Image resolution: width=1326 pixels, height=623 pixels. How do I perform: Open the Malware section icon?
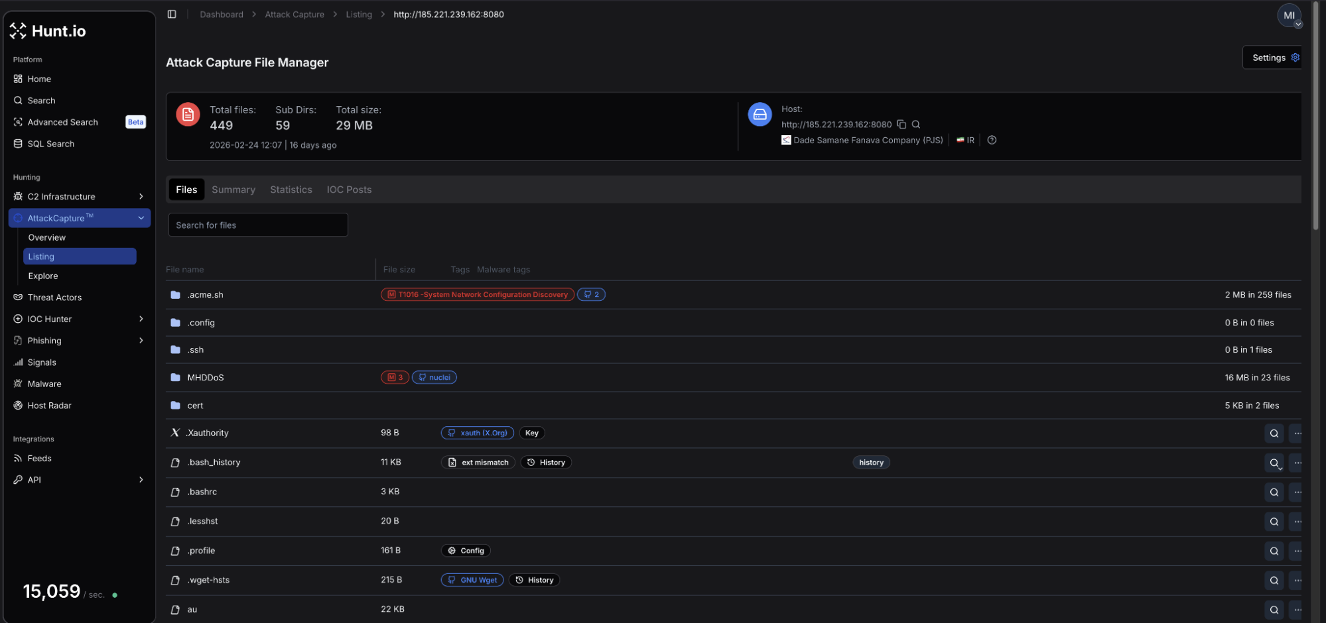[x=17, y=383]
